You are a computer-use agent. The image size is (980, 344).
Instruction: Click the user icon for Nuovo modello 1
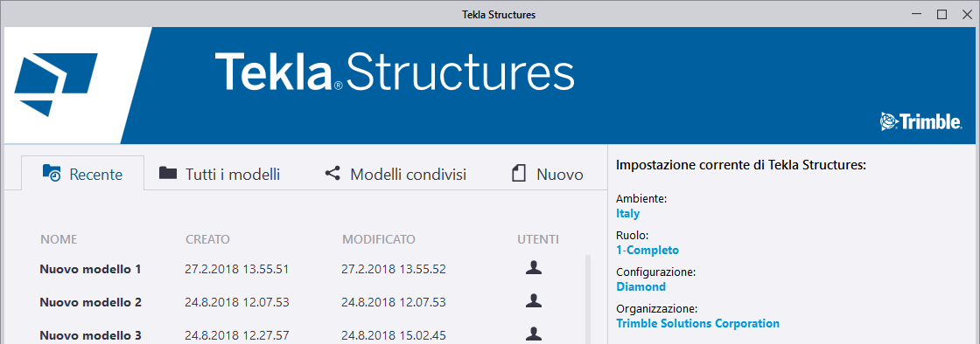[x=533, y=268]
